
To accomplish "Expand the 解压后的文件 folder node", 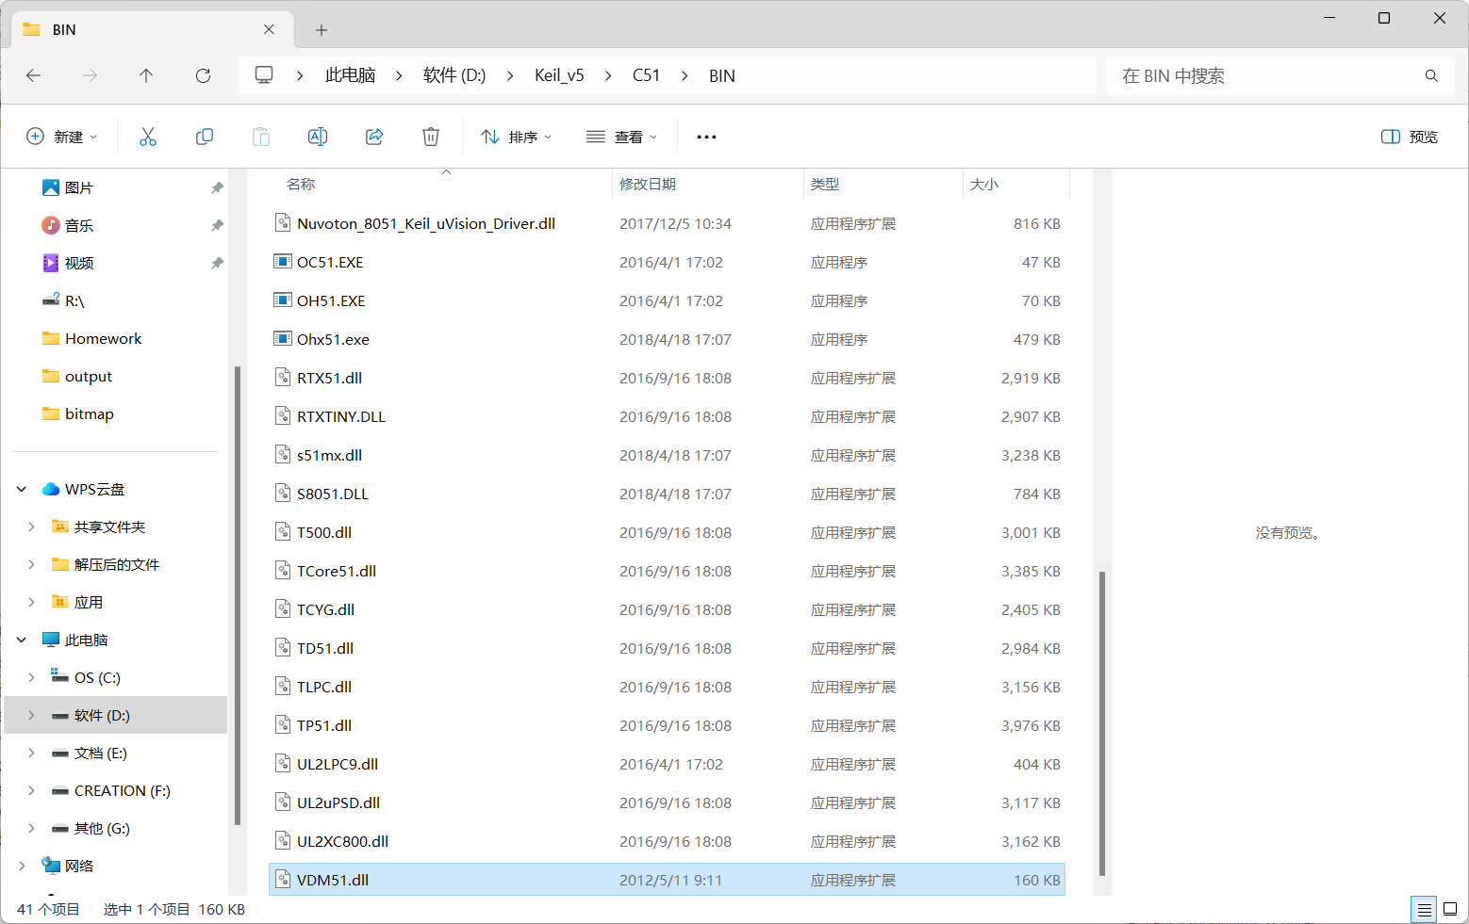I will click(x=31, y=564).
